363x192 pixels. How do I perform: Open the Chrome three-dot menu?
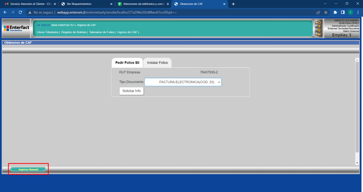coord(358,12)
